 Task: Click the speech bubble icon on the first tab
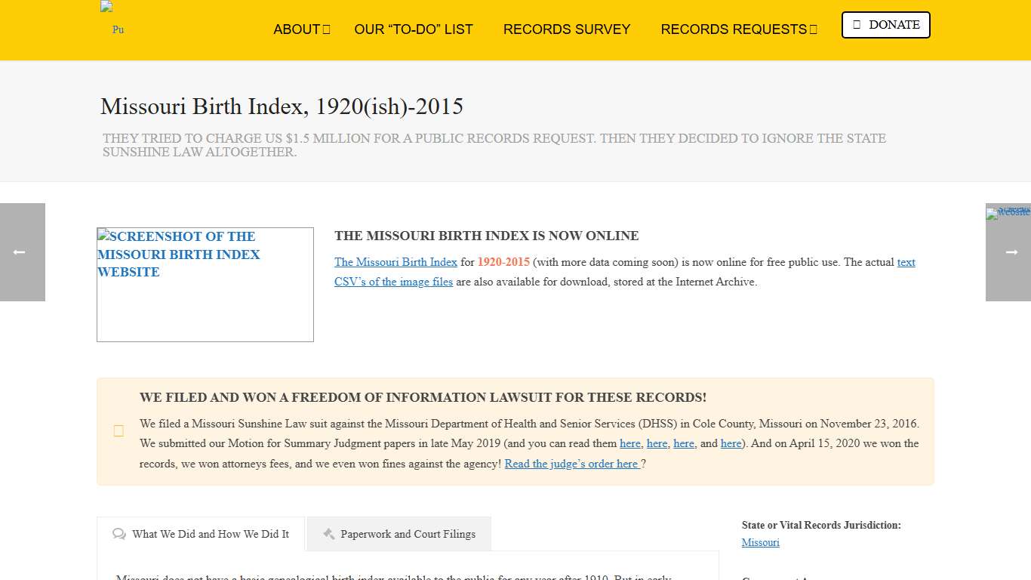pos(119,534)
